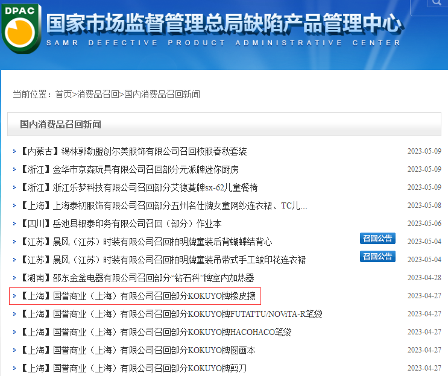Screen dimensions: 448x376
Task: Click bullet arrow beside KOKUYO牌剪刀 row
Action: tap(14, 368)
